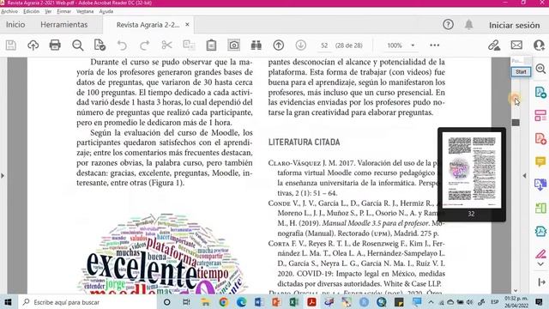
Task: Open the Comment tool in right pane
Action: coord(540,161)
